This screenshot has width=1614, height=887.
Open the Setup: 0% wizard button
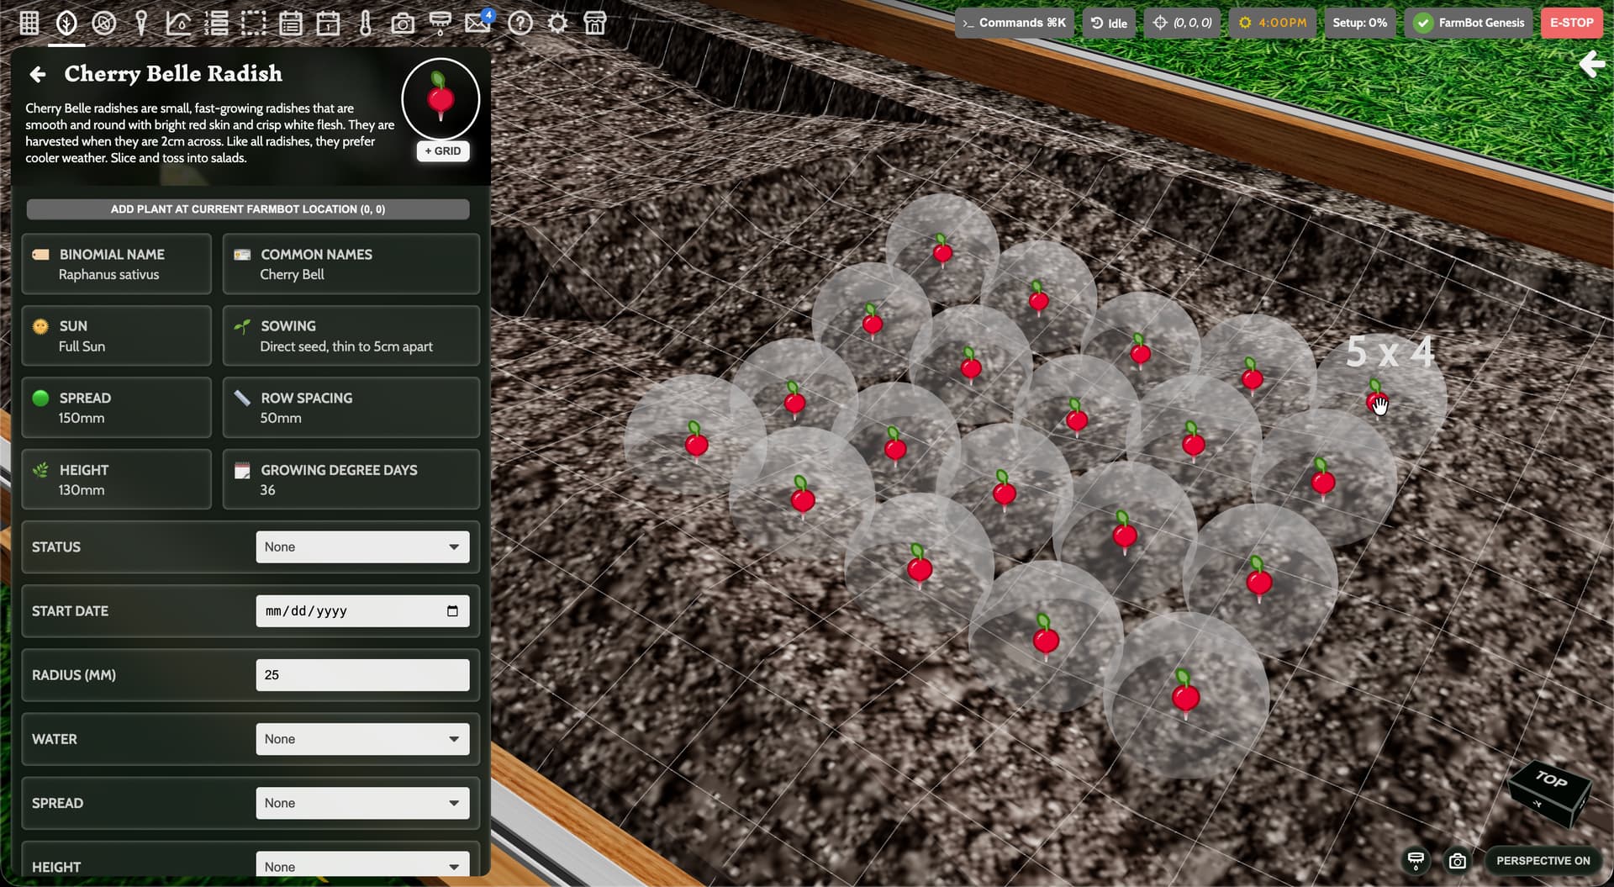(x=1359, y=23)
